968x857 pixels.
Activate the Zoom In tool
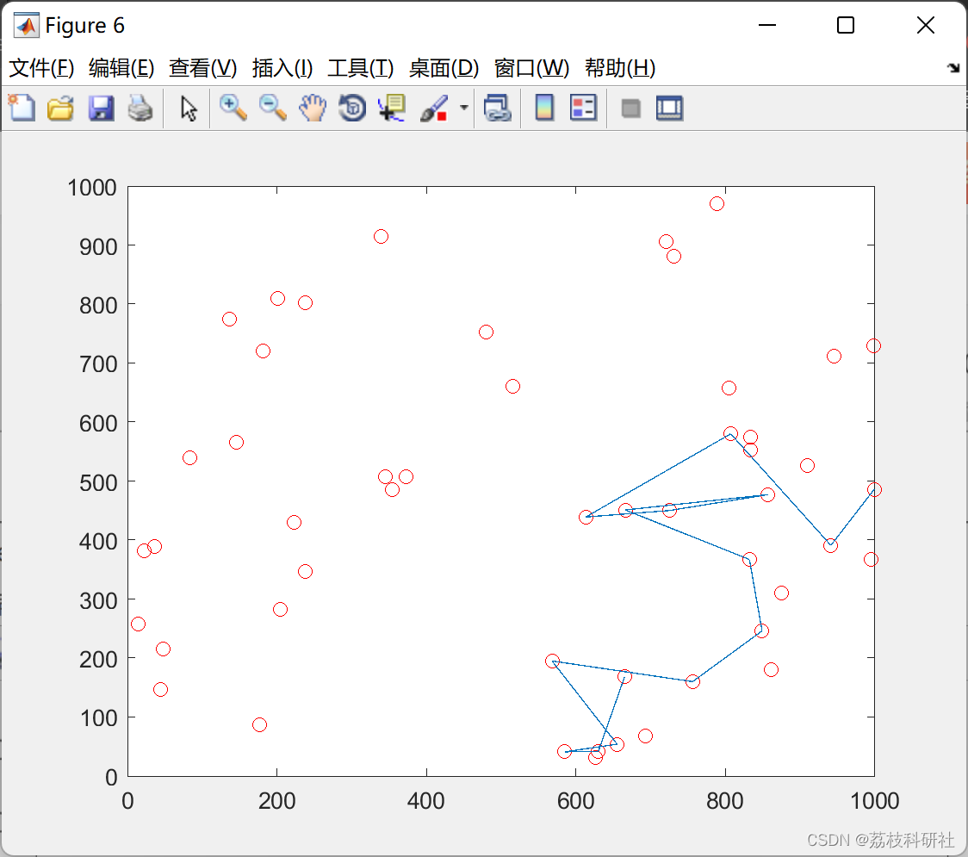coord(233,108)
